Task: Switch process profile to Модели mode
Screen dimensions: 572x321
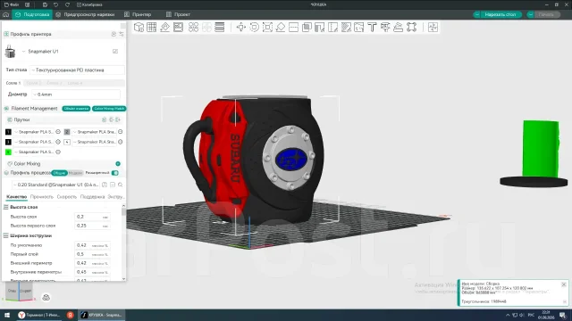Action: tap(75, 173)
